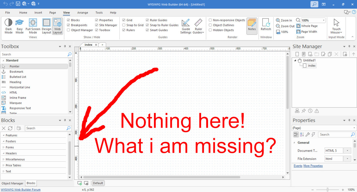Open the Insert ribbon tab

pyautogui.click(x=38, y=13)
